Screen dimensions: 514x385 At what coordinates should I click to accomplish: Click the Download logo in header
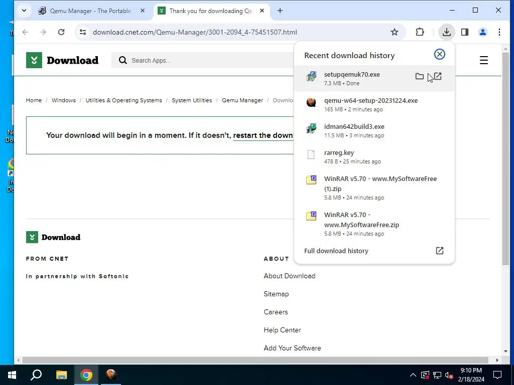62,60
